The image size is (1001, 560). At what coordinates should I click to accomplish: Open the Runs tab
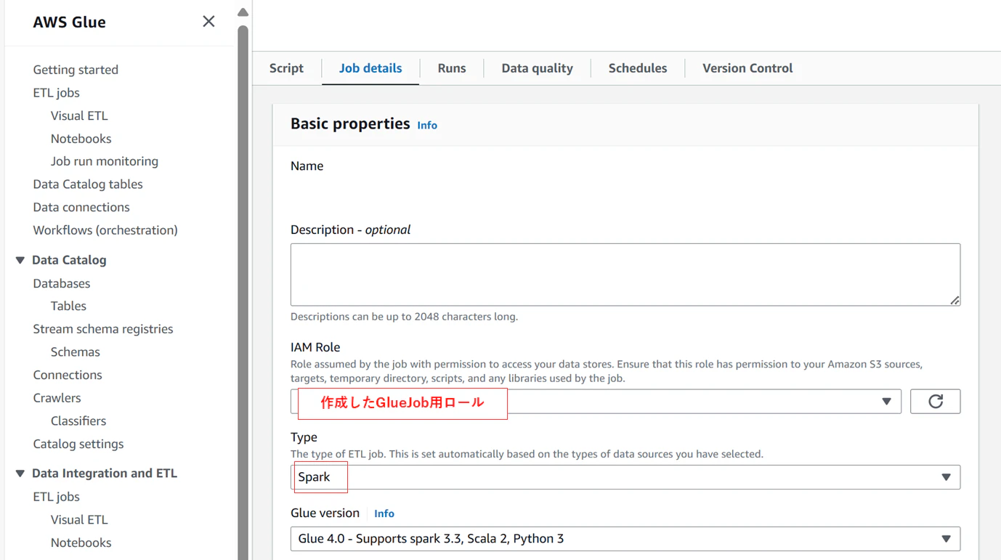[452, 68]
